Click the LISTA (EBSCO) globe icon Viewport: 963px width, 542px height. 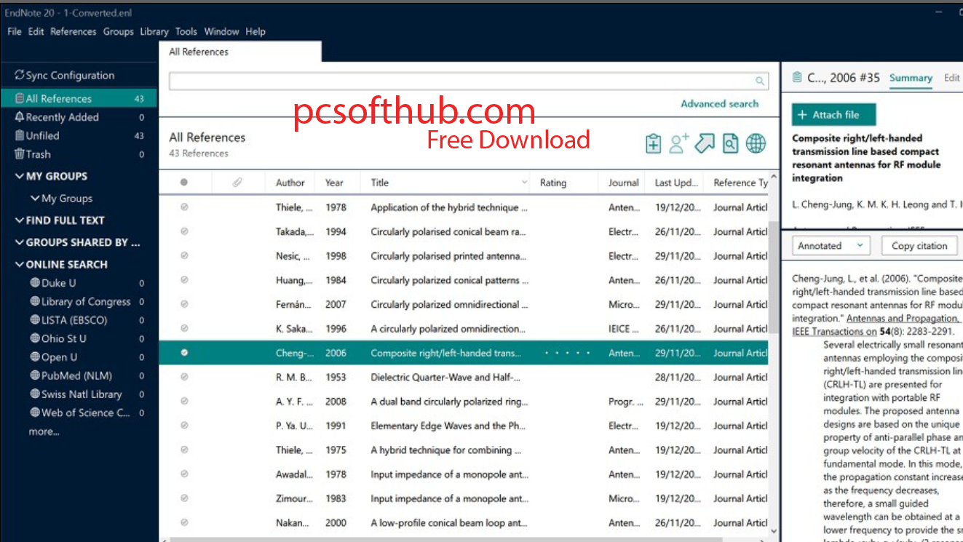[35, 320]
